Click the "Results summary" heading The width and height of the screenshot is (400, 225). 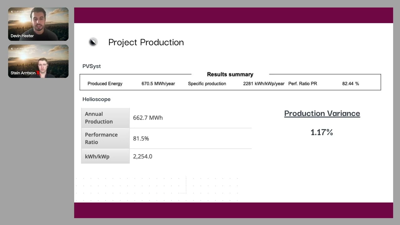pyautogui.click(x=230, y=74)
